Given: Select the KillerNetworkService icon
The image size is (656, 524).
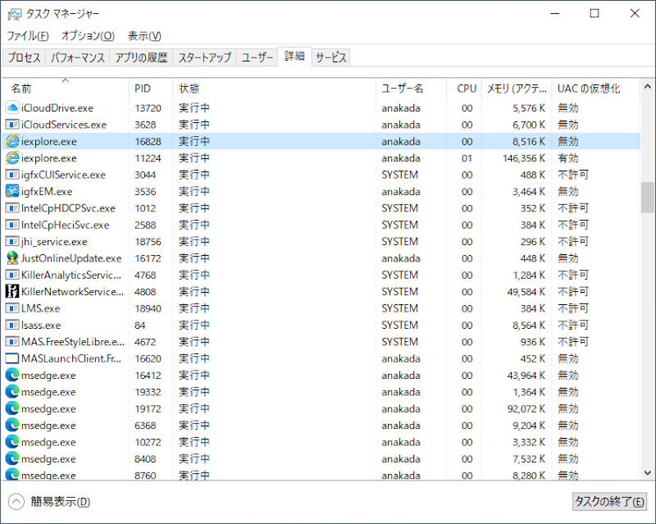Looking at the screenshot, I should point(12,291).
